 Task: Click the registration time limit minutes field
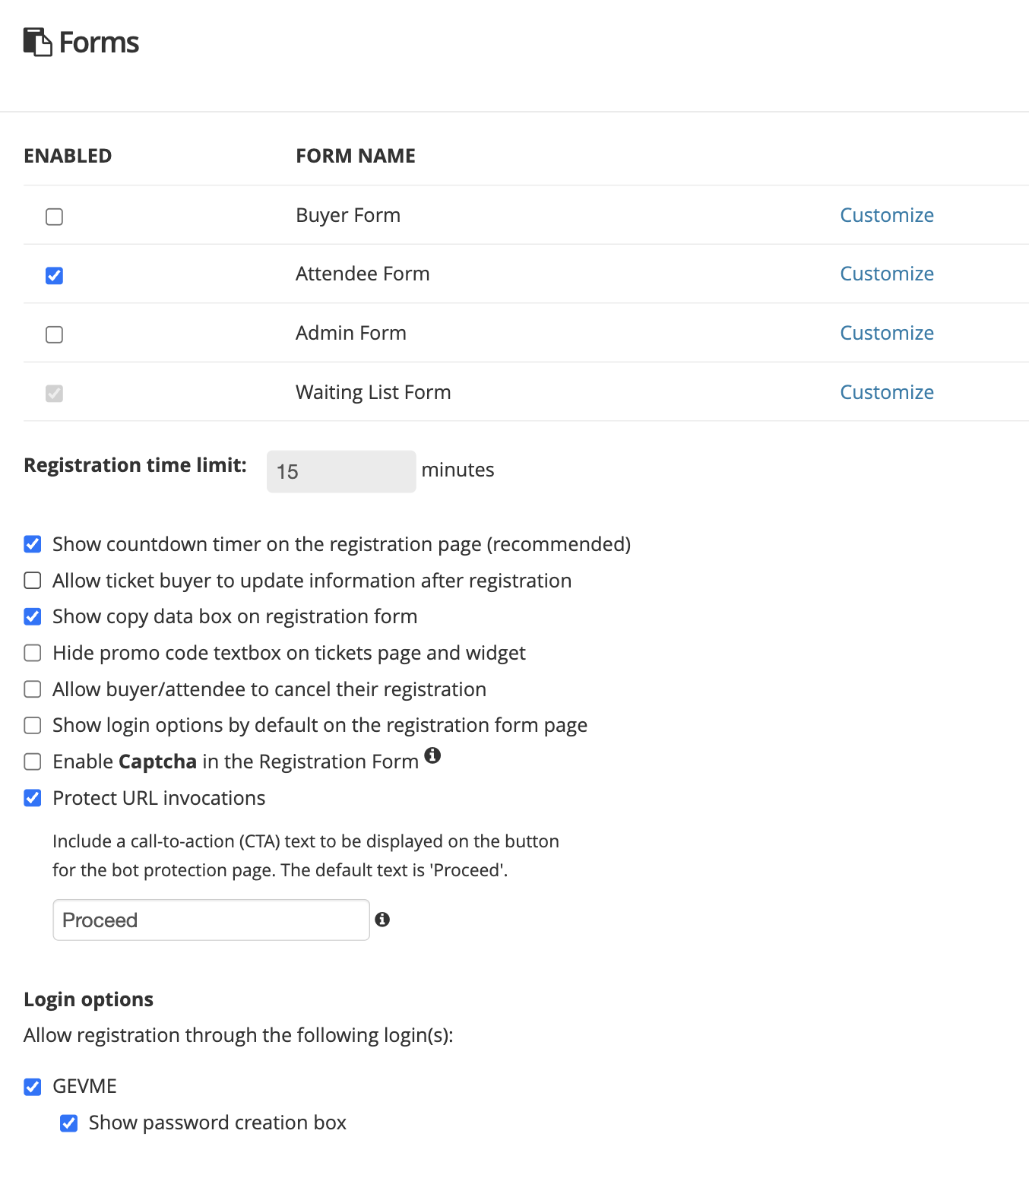[340, 471]
